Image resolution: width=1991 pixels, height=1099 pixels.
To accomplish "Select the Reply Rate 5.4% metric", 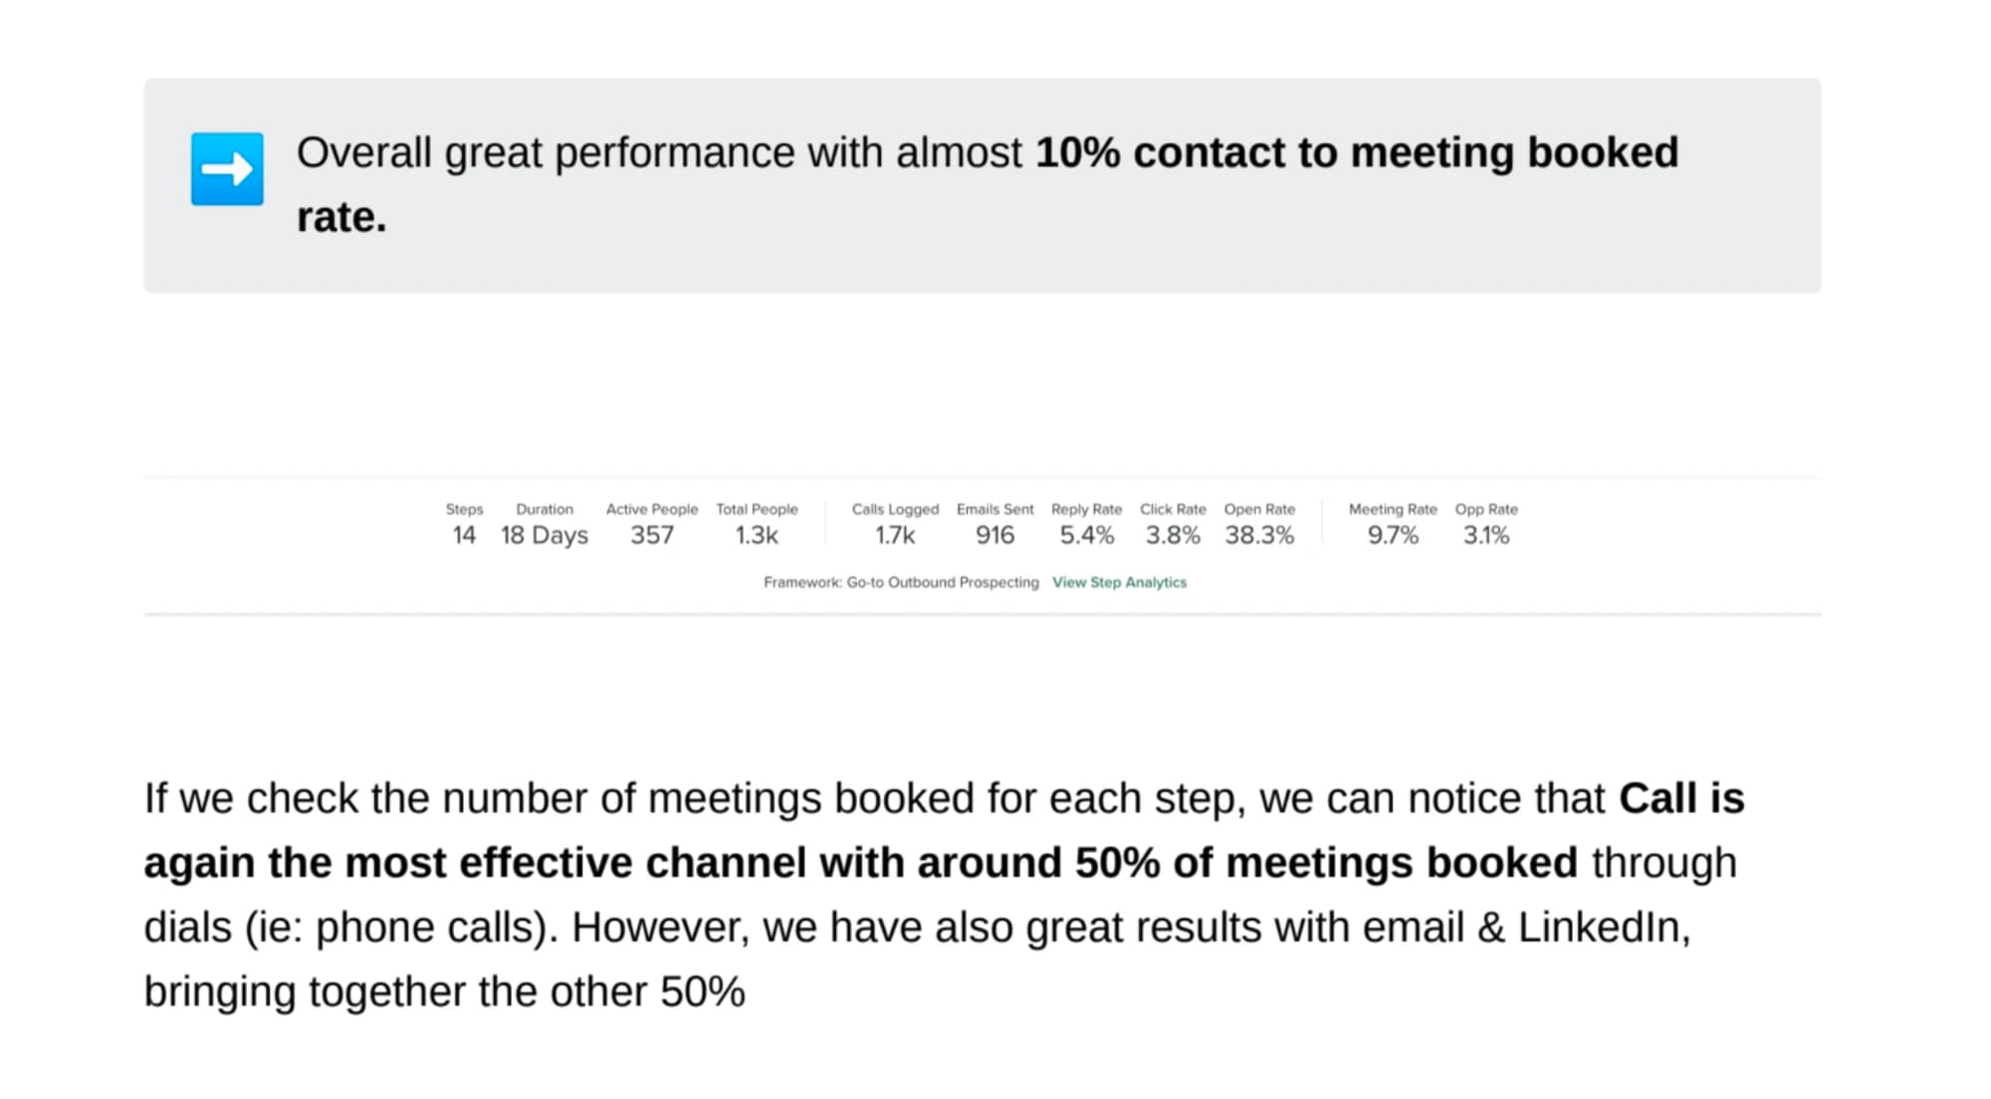I will click(1086, 524).
